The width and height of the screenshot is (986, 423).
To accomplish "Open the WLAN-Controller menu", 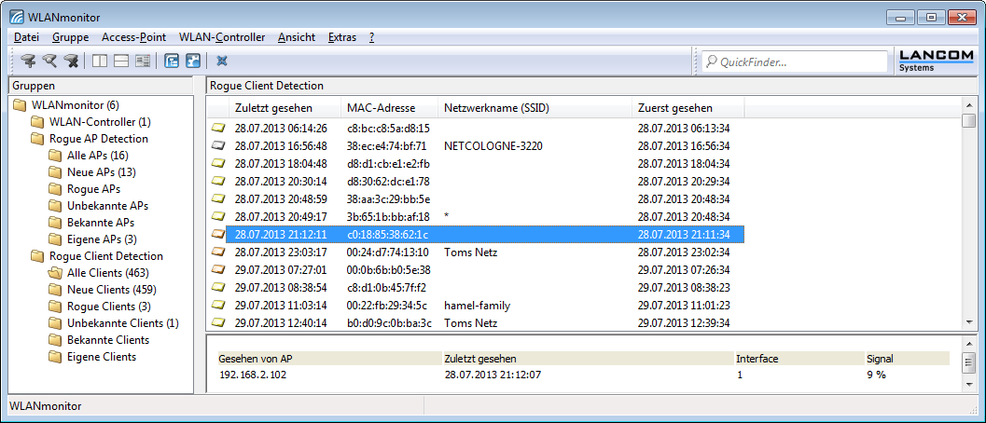I will pyautogui.click(x=222, y=37).
